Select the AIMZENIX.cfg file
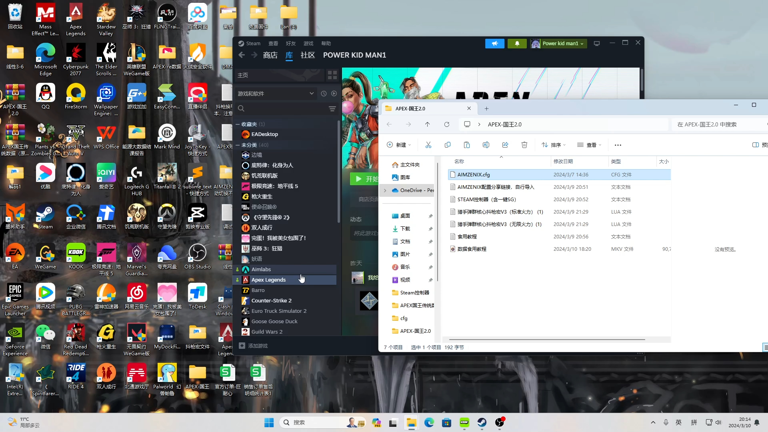The height and width of the screenshot is (432, 768). (559, 175)
